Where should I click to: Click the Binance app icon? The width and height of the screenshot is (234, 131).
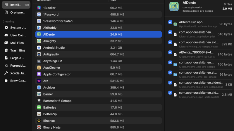coord(39,121)
